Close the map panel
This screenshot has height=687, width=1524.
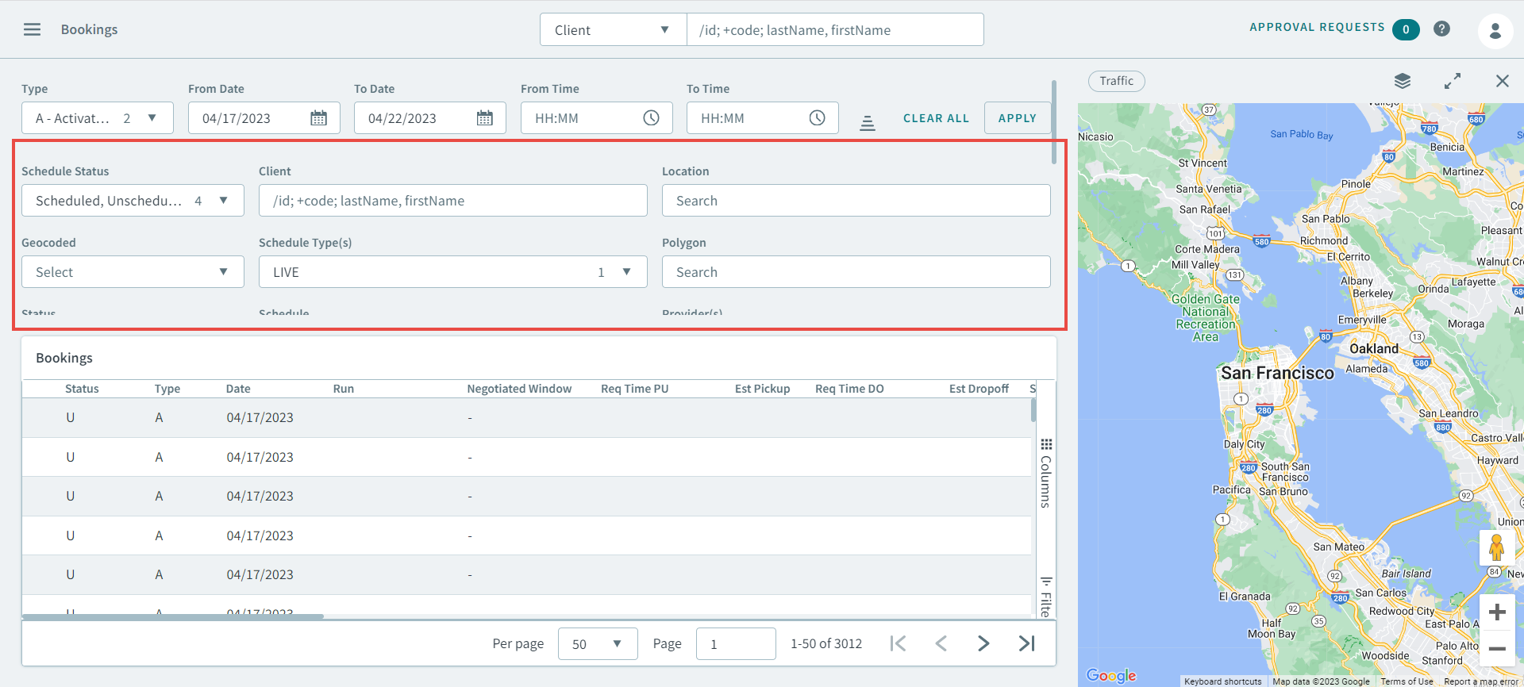click(1502, 81)
